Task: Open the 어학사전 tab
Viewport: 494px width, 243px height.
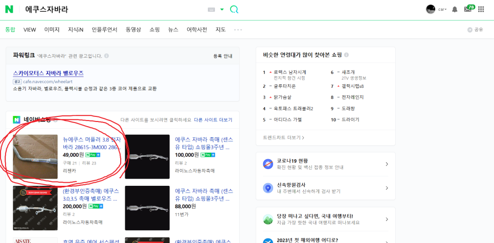Action: 197,30
